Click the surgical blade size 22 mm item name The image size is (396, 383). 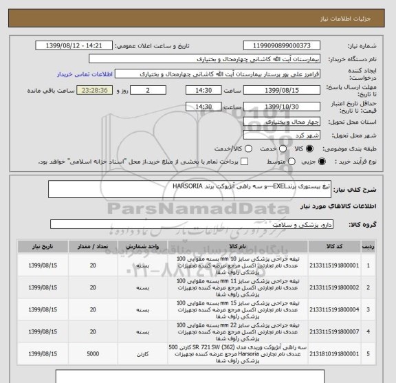(x=238, y=331)
